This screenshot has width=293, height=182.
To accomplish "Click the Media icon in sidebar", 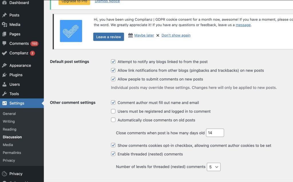I will click(4, 25).
